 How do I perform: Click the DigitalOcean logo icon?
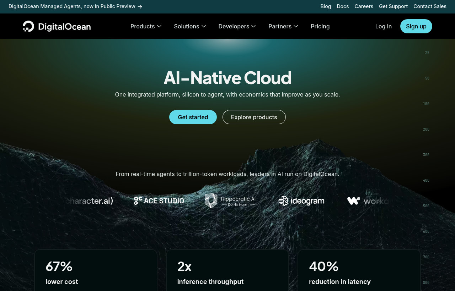[x=28, y=26]
